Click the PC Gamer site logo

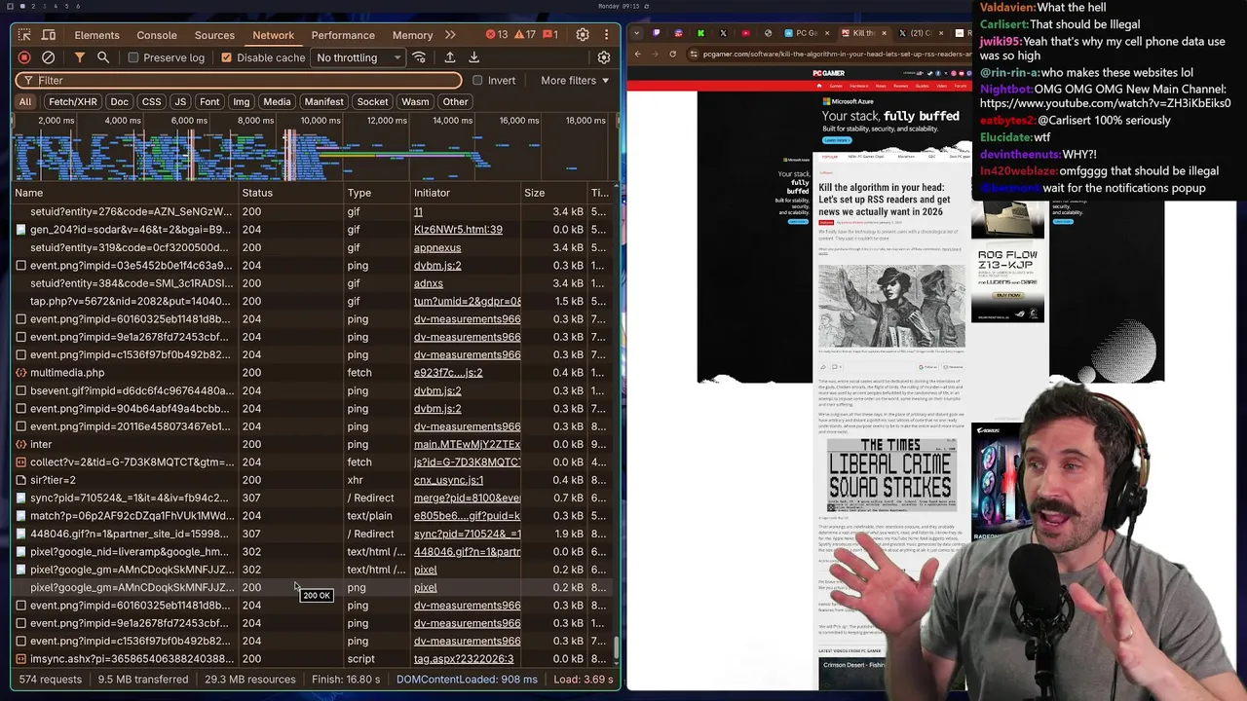(x=828, y=73)
